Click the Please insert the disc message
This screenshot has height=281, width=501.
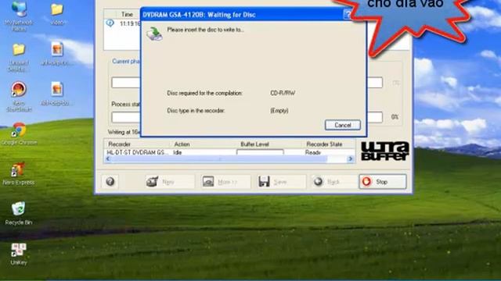click(205, 30)
